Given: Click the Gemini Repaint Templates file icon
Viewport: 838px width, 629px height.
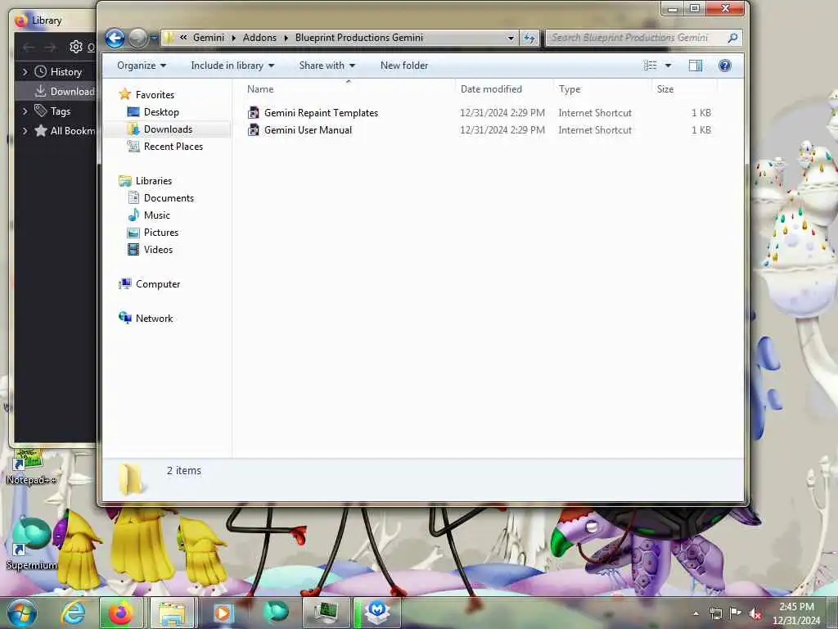Looking at the screenshot, I should pos(254,113).
